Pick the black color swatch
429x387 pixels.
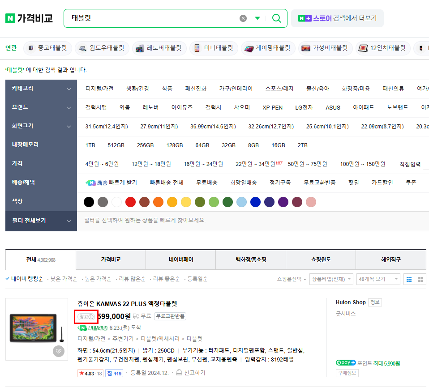tap(89, 202)
